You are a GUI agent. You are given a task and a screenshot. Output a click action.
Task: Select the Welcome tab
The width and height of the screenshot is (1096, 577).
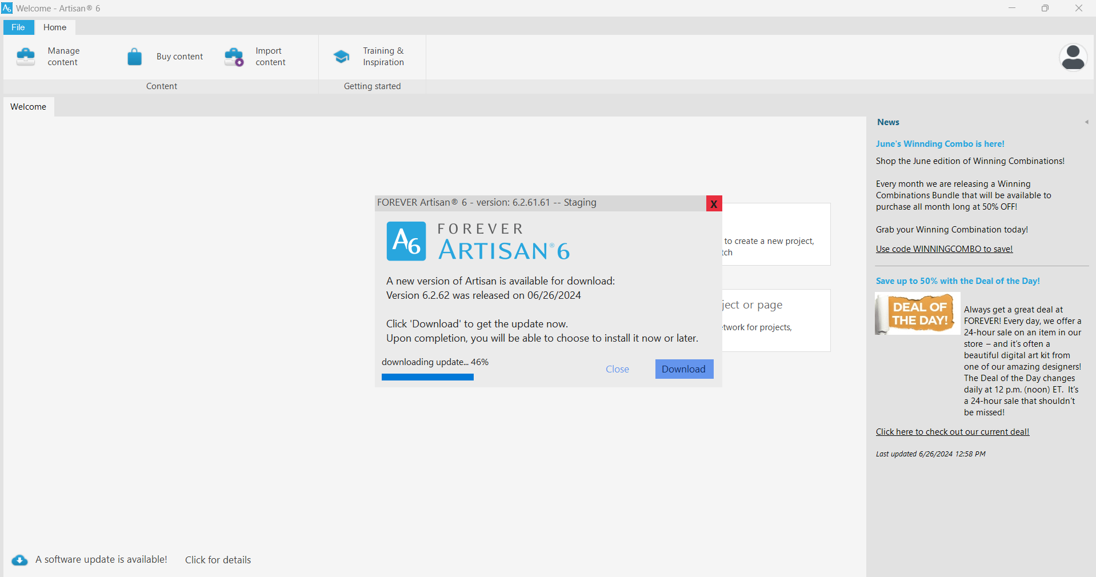(29, 106)
